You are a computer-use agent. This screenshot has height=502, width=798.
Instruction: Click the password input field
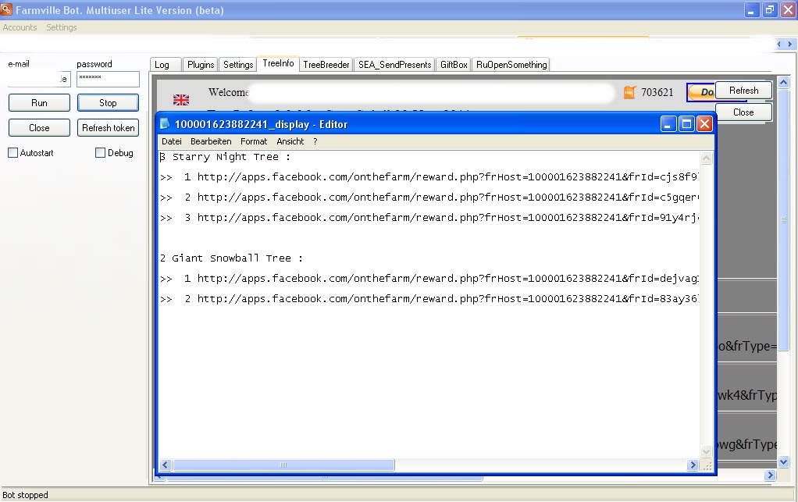[108, 79]
